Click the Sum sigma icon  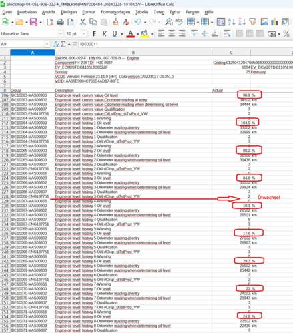[63, 44]
